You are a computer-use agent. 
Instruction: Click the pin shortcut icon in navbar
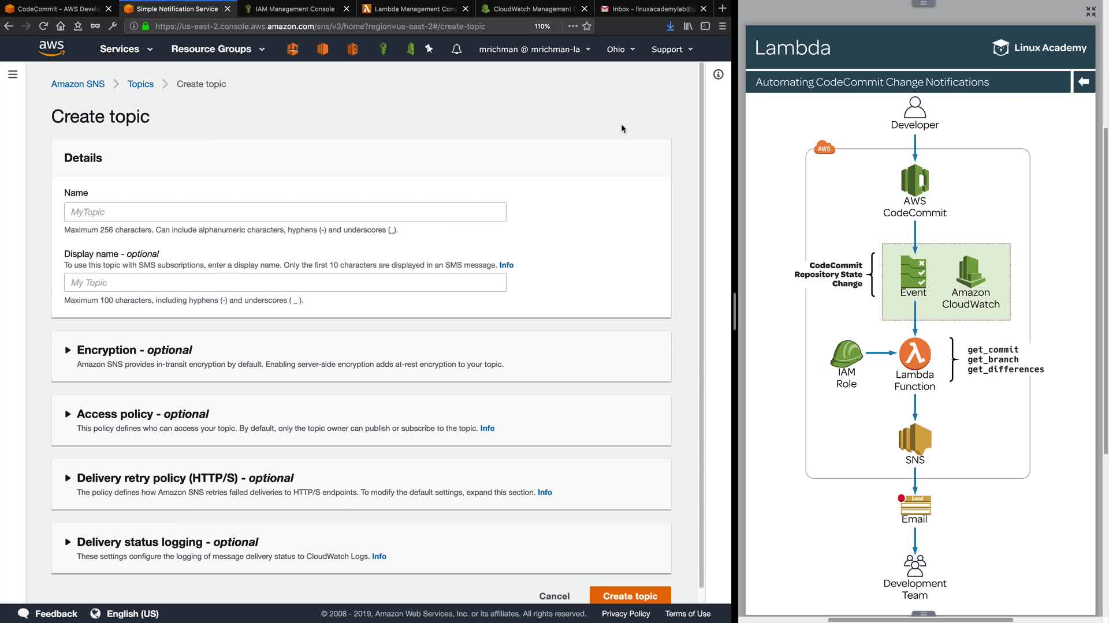[429, 49]
